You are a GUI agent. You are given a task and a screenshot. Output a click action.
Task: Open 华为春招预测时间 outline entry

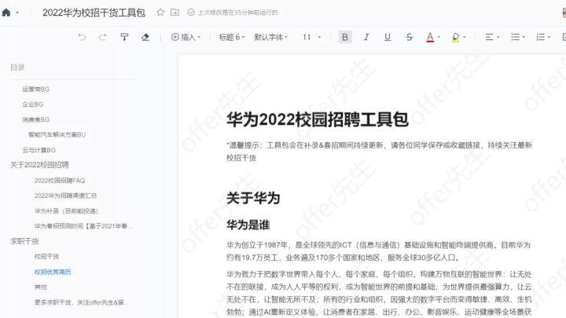(84, 226)
